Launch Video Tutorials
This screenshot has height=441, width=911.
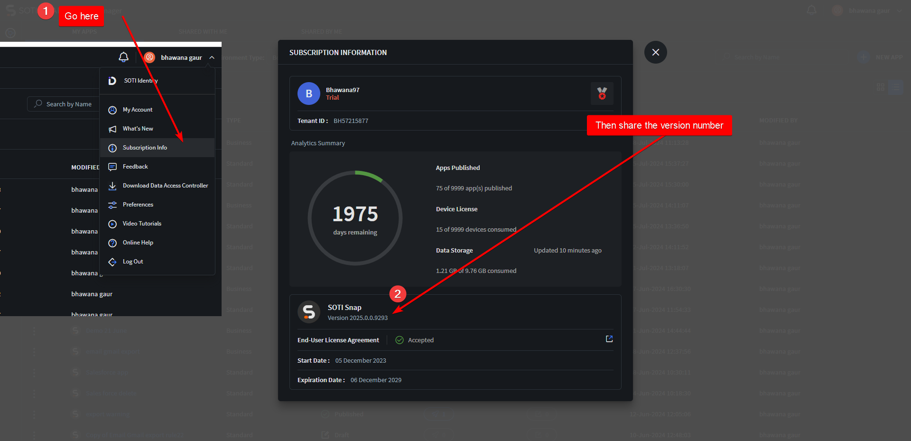(x=142, y=224)
